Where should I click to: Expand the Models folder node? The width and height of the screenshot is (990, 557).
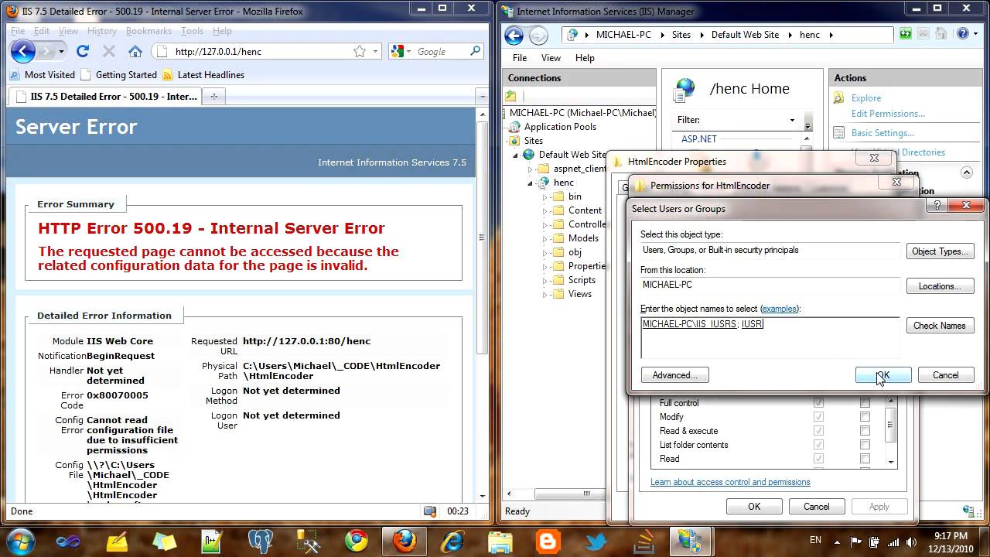click(x=544, y=239)
